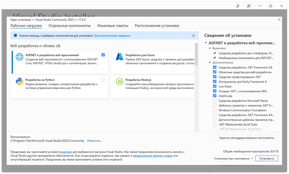The width and height of the screenshot is (289, 174).
Task: Uncheck ASP.NET and web development workload
Action: pos(103,55)
